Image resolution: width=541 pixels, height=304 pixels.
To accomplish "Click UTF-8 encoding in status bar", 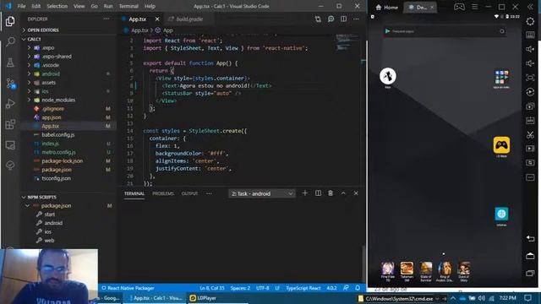I will (x=263, y=288).
